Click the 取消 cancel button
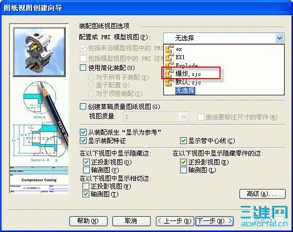 131,221
